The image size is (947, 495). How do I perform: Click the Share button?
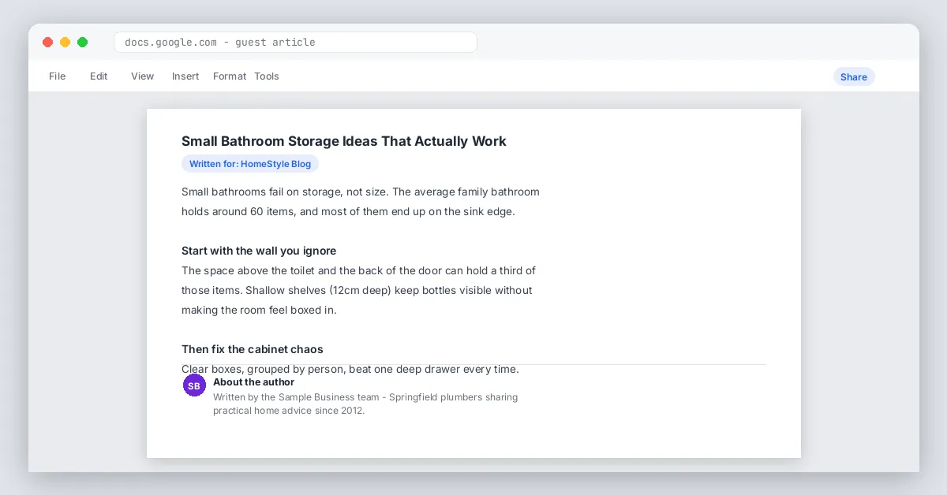click(854, 76)
